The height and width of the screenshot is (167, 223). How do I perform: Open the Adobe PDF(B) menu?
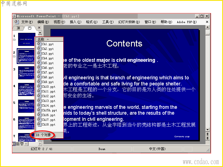point(187,22)
